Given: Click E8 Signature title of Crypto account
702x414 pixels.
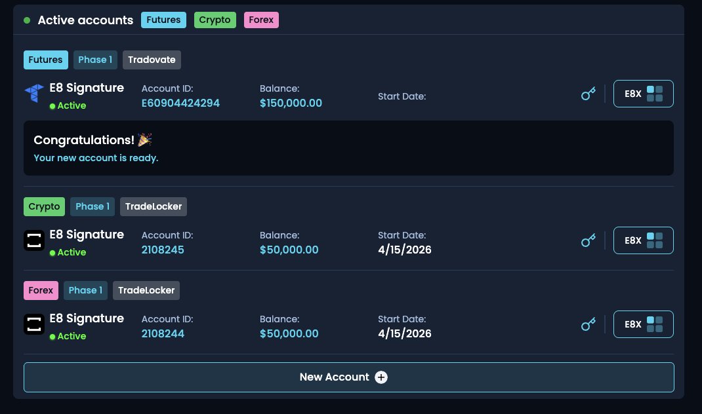Looking at the screenshot, I should coord(87,235).
